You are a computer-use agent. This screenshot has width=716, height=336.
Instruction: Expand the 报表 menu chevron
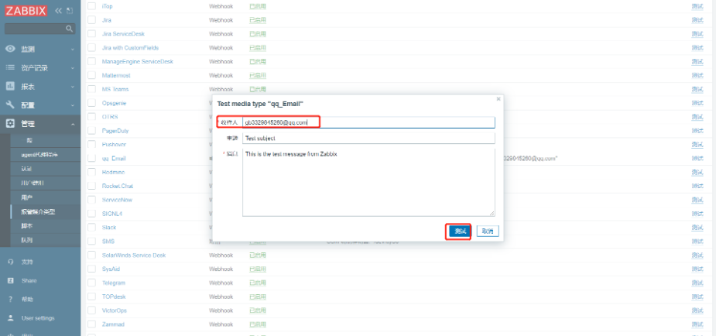73,87
